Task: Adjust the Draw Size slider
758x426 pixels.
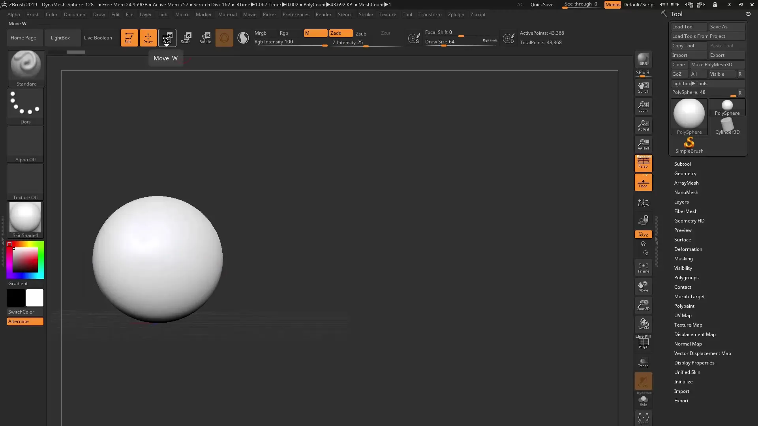Action: 461,42
